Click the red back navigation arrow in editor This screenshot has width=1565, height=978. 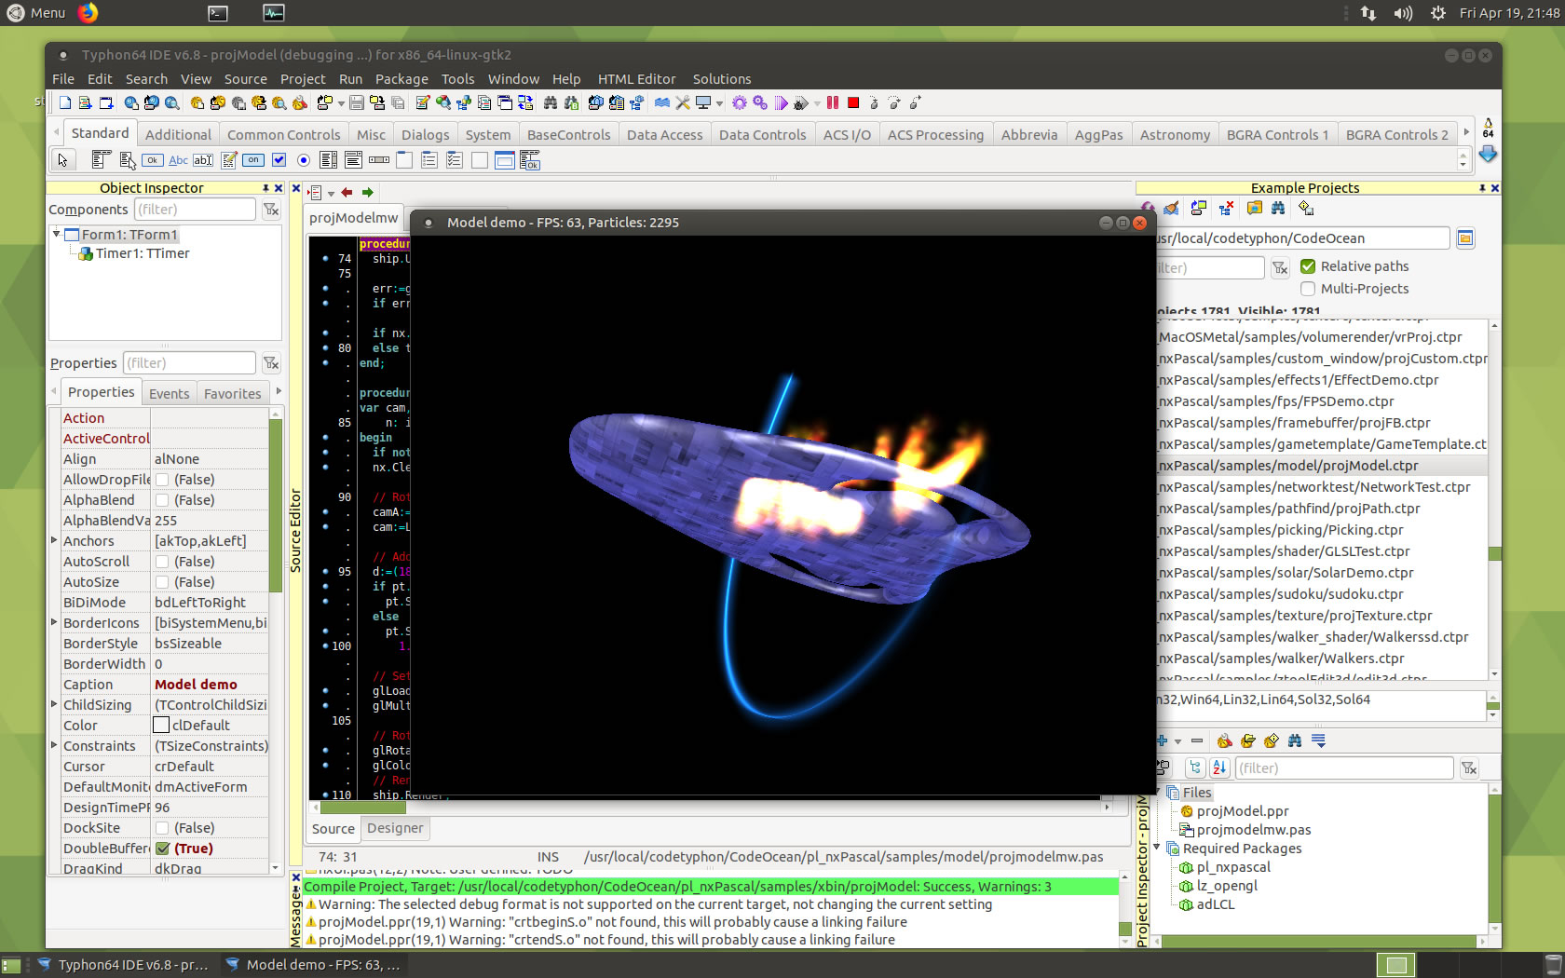click(x=347, y=193)
